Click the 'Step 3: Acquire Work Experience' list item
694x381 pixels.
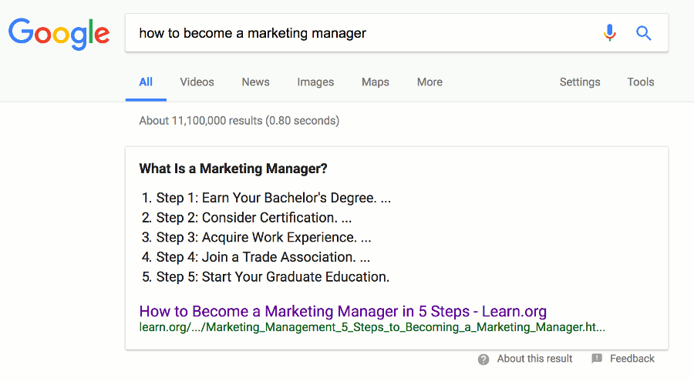point(264,237)
